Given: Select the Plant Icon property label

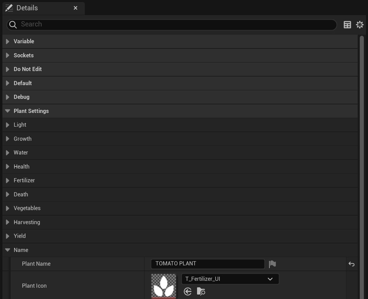Looking at the screenshot, I should (34, 286).
